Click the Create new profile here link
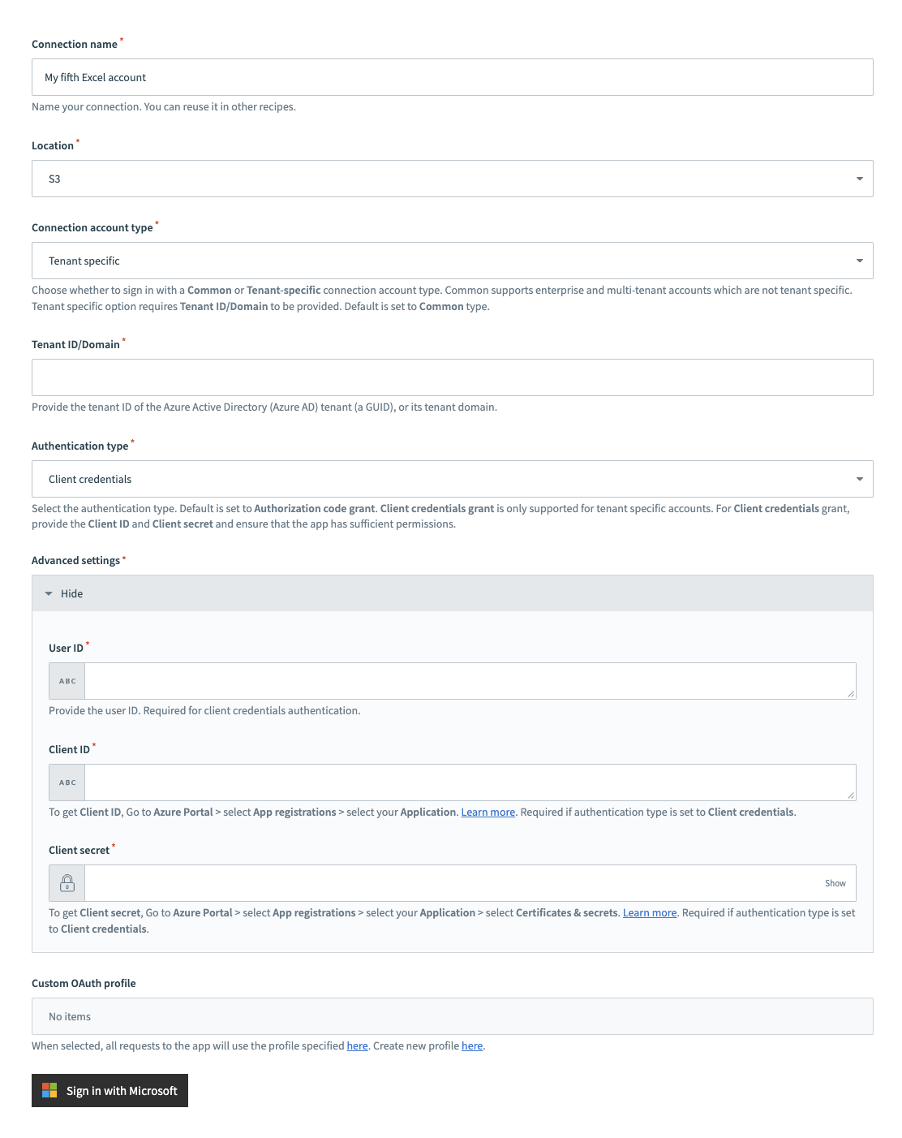Viewport: 902px width, 1138px height. [472, 1045]
